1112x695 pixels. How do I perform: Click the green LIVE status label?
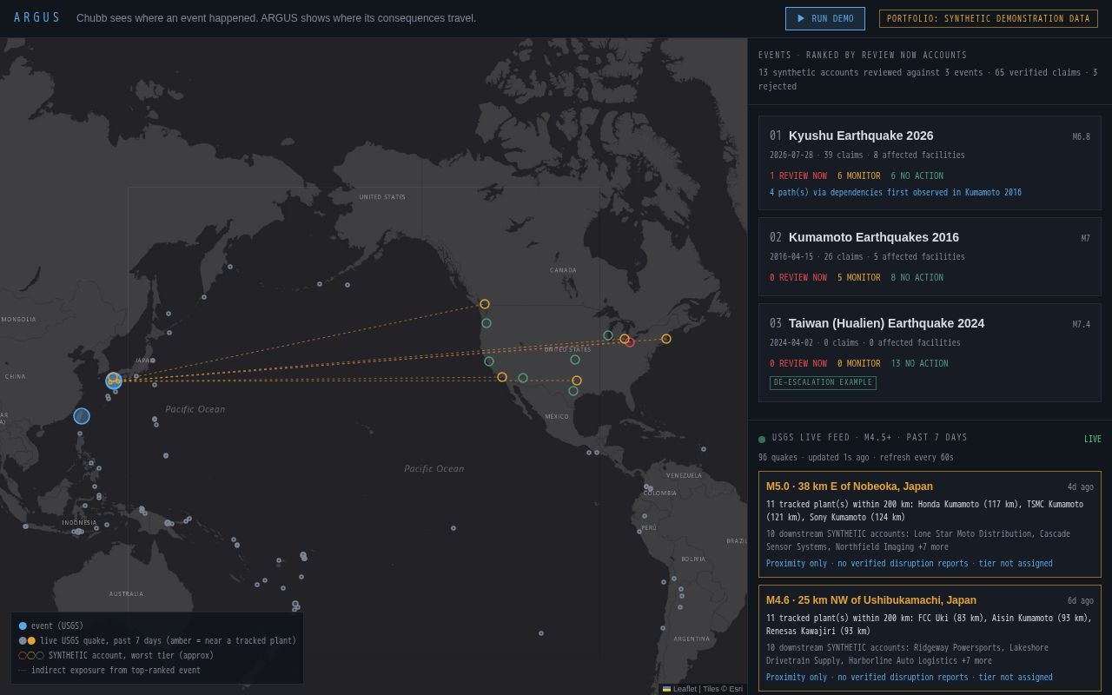1093,440
